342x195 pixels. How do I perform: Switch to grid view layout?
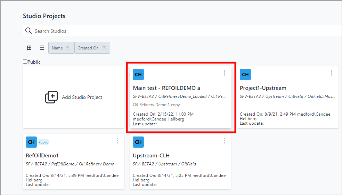click(29, 48)
